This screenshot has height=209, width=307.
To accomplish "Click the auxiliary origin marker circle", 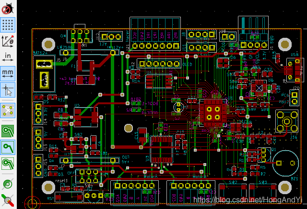I will coord(32,204).
